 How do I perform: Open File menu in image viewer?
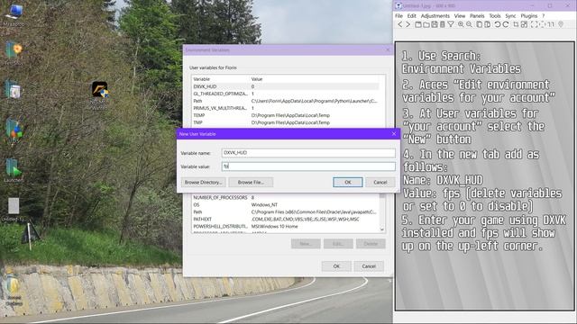tap(398, 16)
